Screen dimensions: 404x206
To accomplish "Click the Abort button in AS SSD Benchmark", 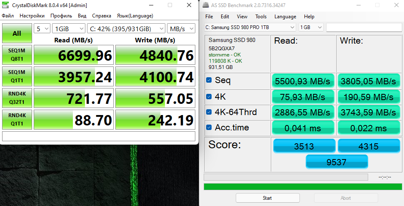I will tap(346, 198).
